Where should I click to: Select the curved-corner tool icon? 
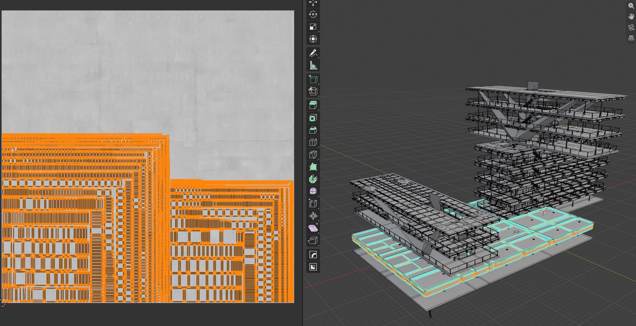tap(313, 254)
